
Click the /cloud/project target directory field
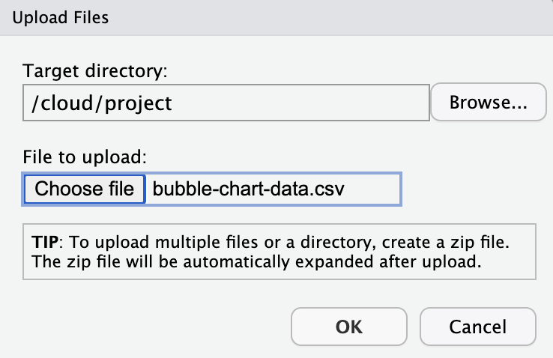226,103
